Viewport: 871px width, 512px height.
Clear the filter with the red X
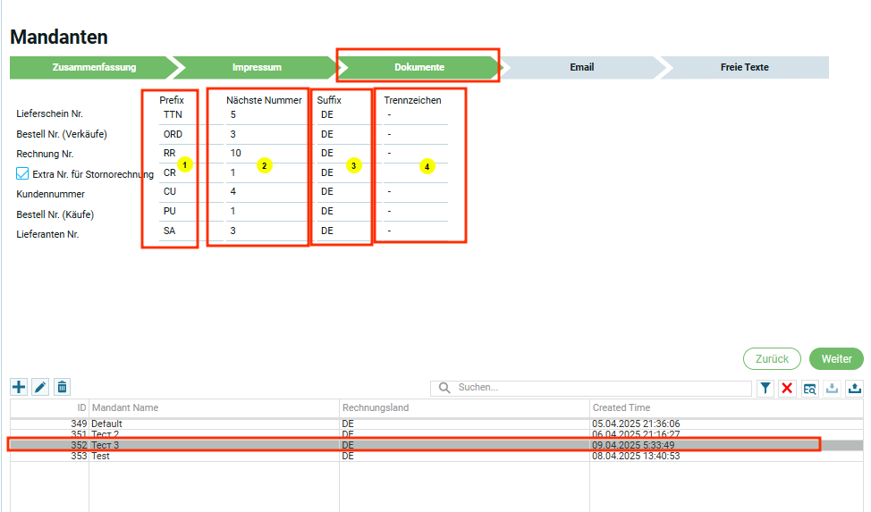[x=787, y=388]
